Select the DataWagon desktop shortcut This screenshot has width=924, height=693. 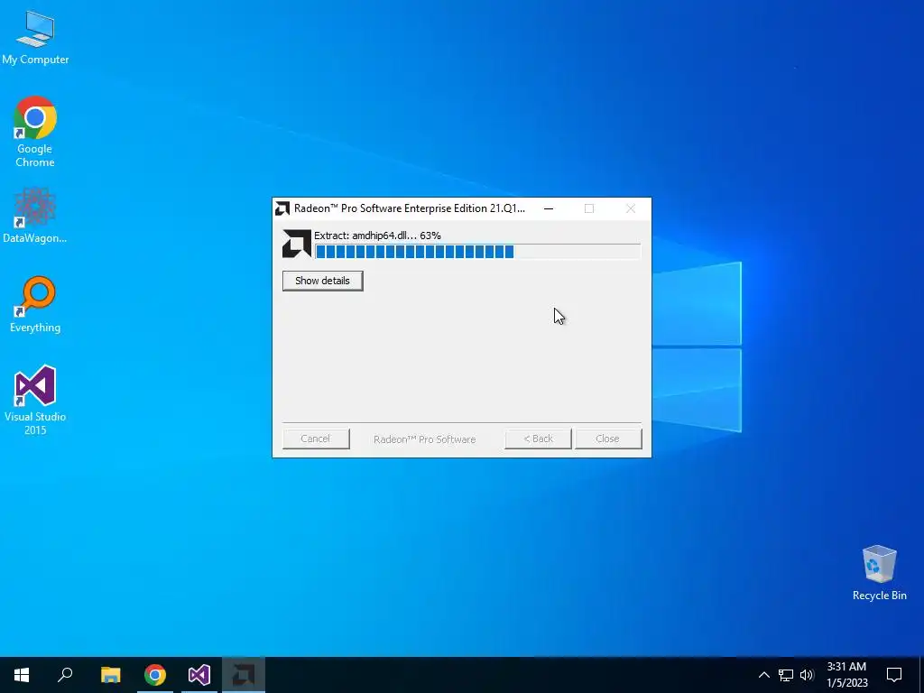(35, 216)
